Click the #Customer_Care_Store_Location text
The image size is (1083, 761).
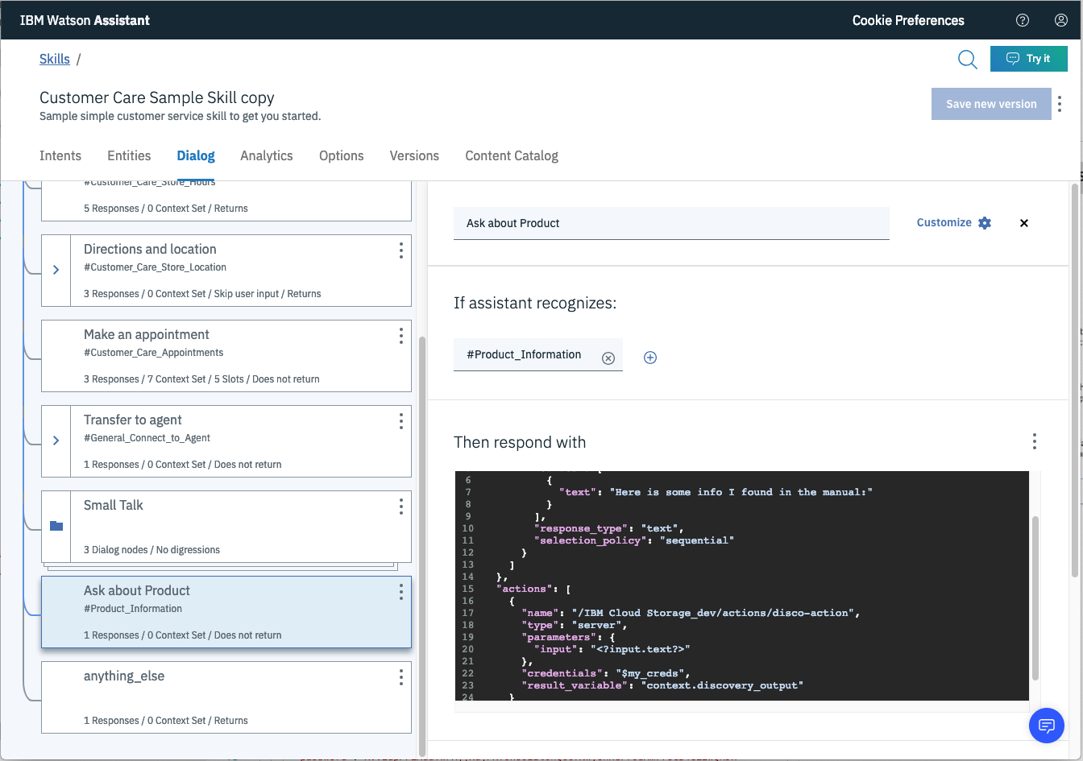(155, 267)
